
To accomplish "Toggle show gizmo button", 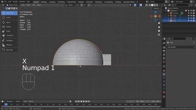I will [x=135, y=5].
